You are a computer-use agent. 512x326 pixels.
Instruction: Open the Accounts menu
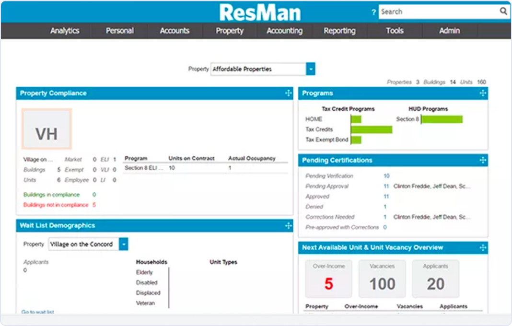(175, 31)
